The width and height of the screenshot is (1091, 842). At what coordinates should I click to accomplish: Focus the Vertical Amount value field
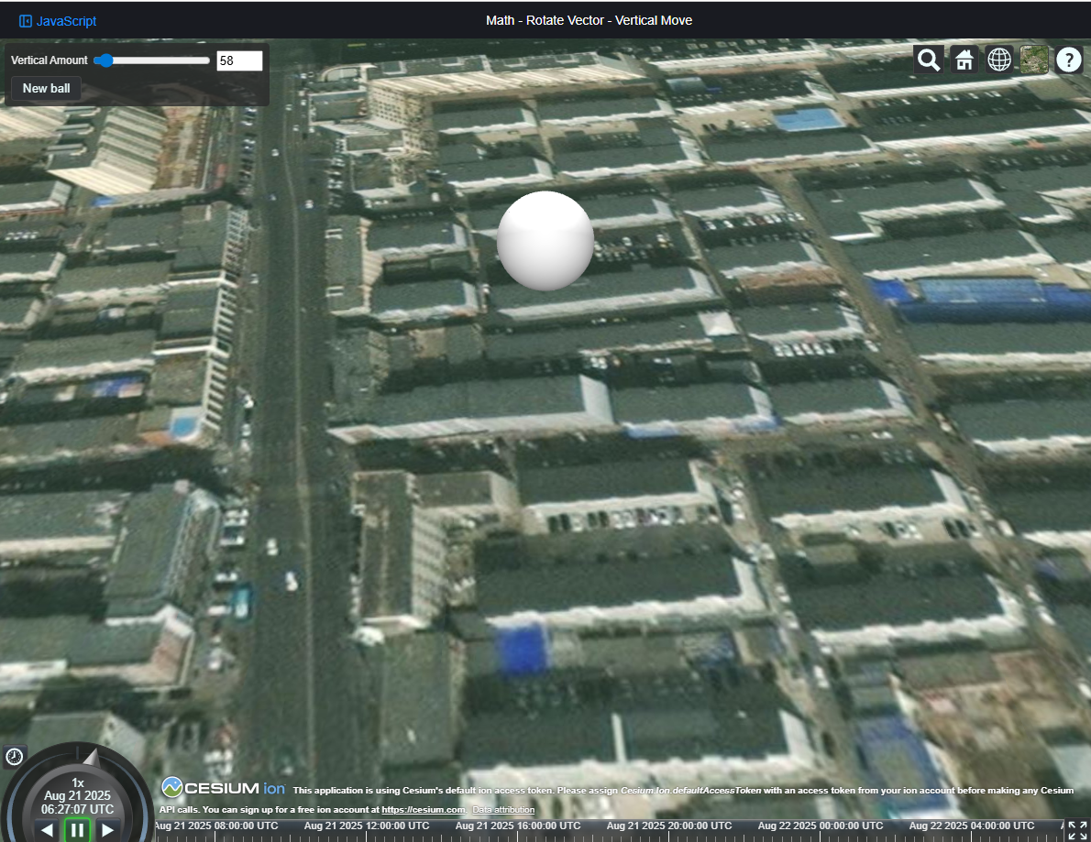point(239,60)
